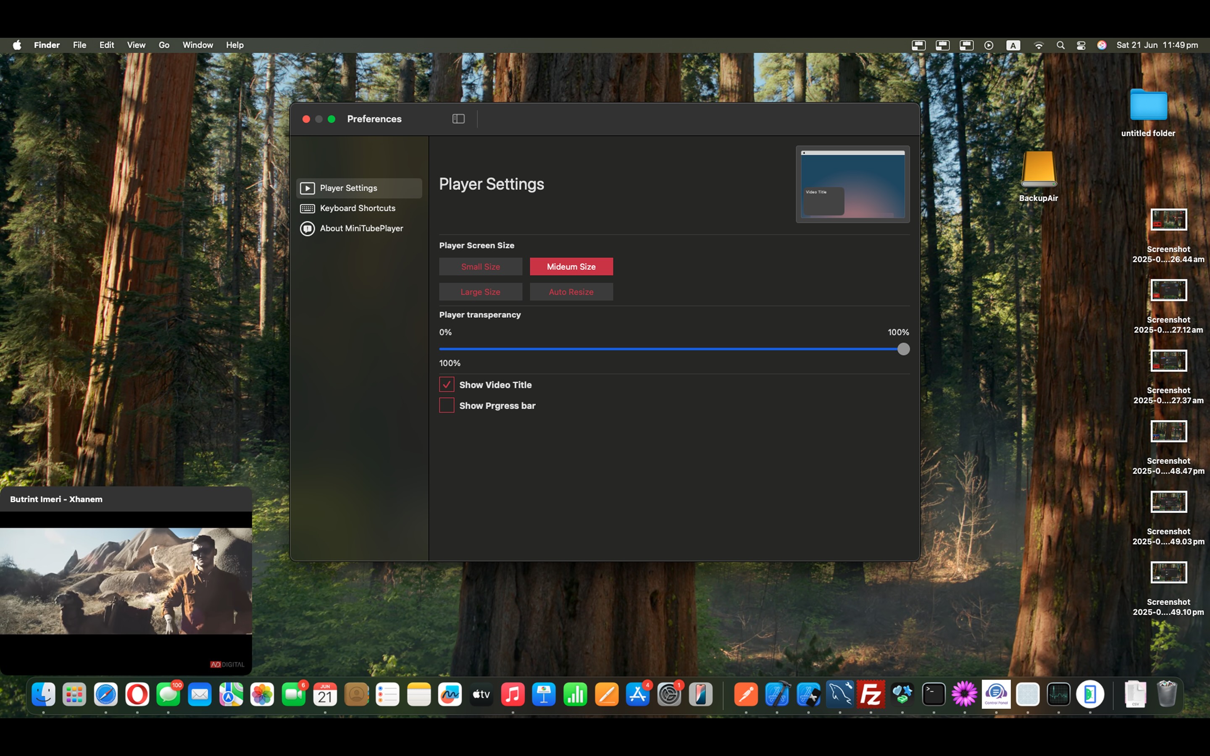Enable Auto Resize option

[x=571, y=292]
